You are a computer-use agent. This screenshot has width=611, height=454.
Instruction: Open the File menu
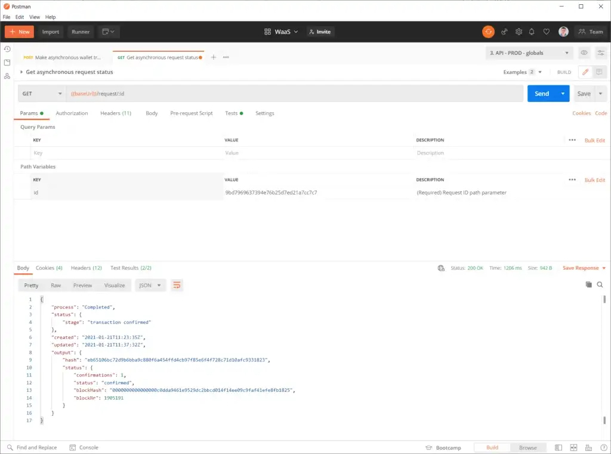point(7,17)
